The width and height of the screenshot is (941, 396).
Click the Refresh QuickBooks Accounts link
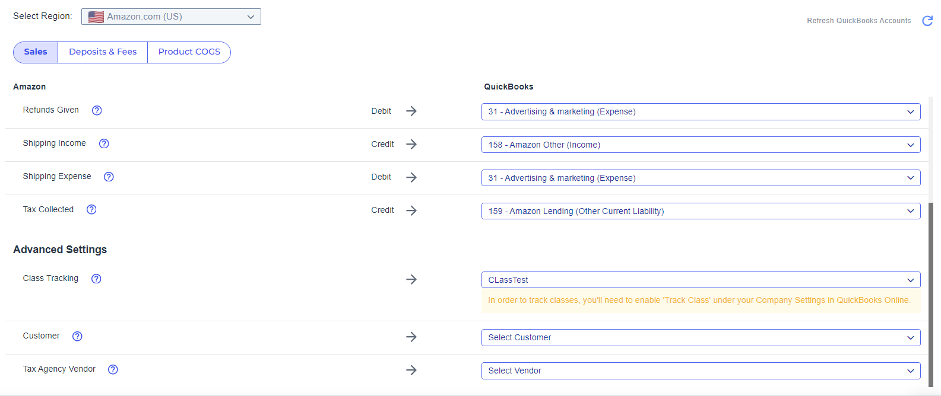(x=858, y=21)
